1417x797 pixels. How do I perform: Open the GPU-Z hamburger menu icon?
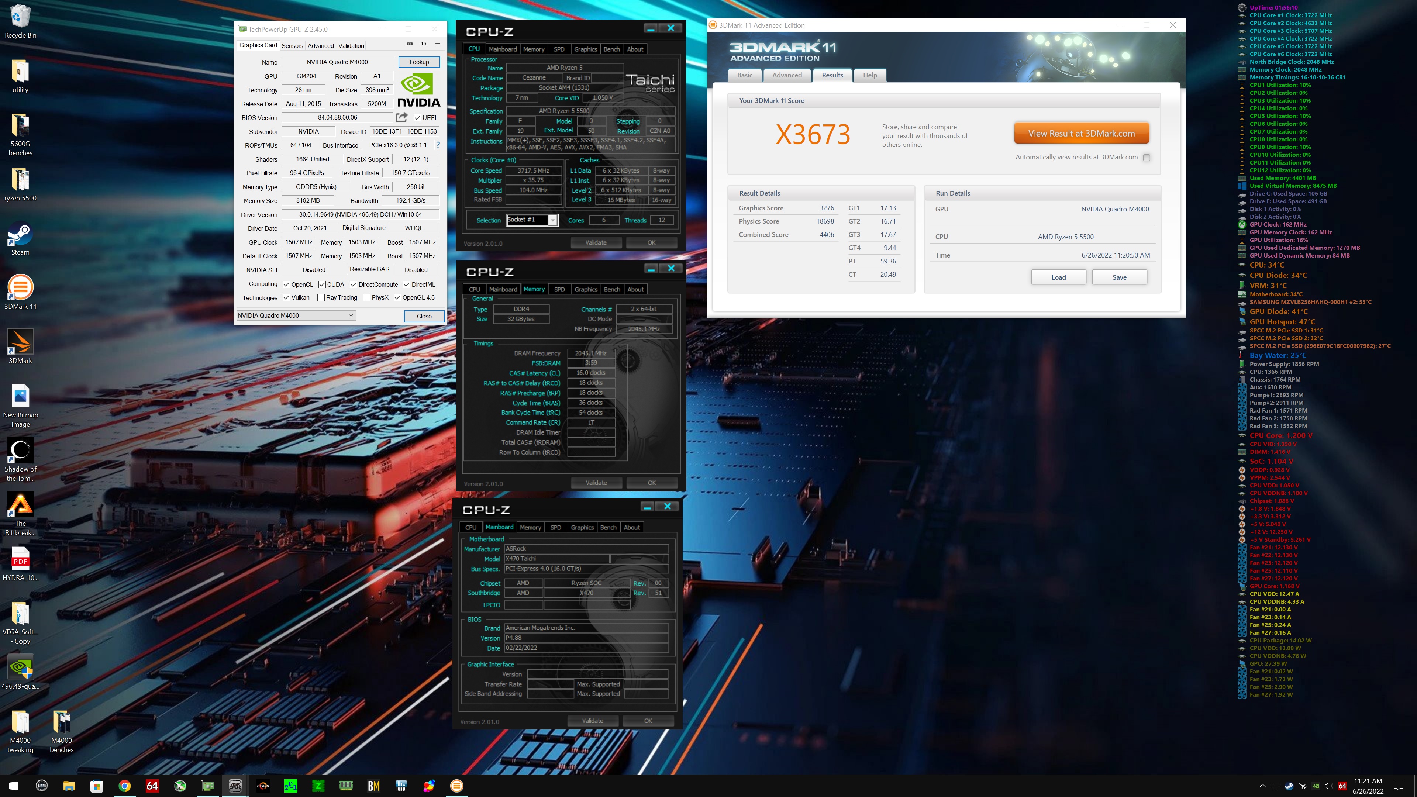tap(438, 44)
